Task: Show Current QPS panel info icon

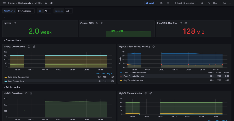Action: point(97,23)
